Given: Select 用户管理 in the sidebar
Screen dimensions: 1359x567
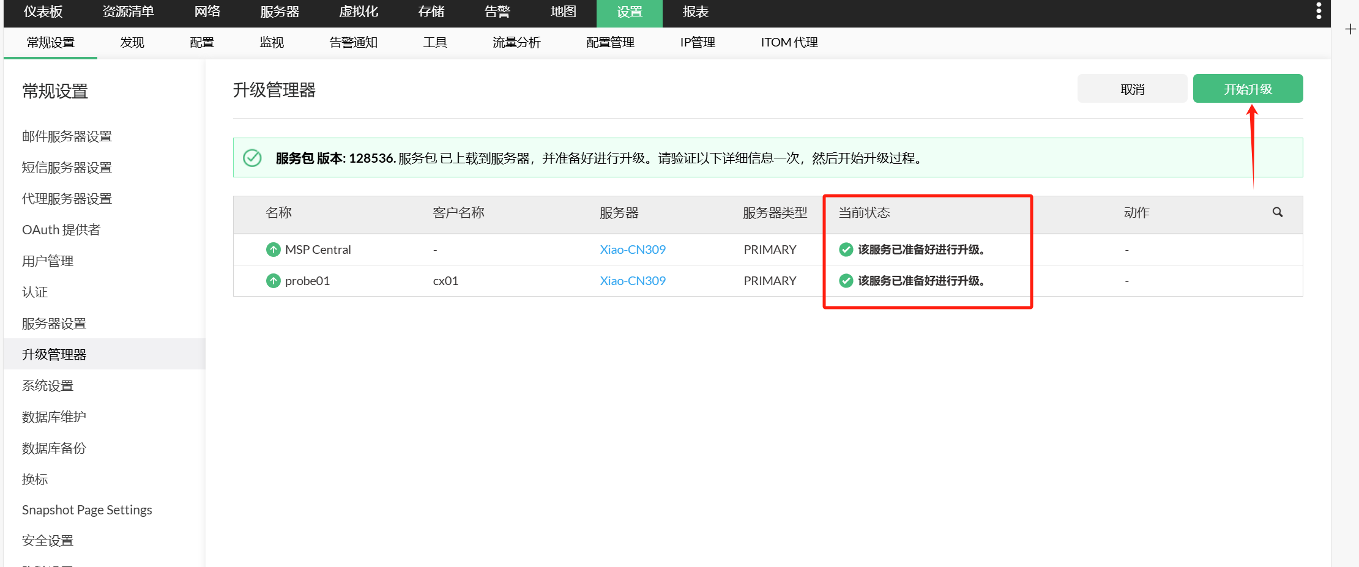Looking at the screenshot, I should (x=48, y=261).
